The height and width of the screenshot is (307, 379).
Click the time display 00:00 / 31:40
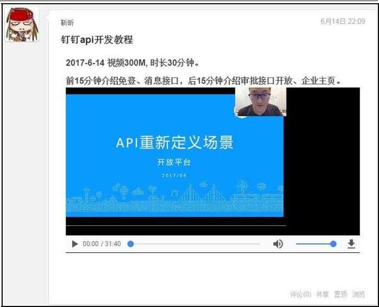102,244
